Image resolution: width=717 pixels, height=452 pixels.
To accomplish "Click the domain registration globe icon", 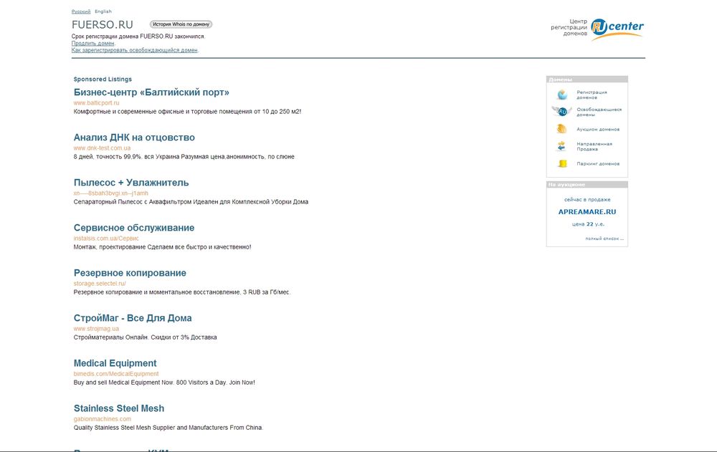I will (562, 95).
